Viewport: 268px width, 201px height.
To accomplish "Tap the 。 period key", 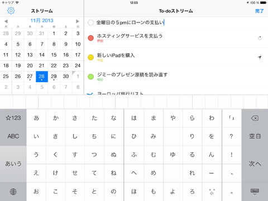I will pyautogui.click(x=232, y=192).
